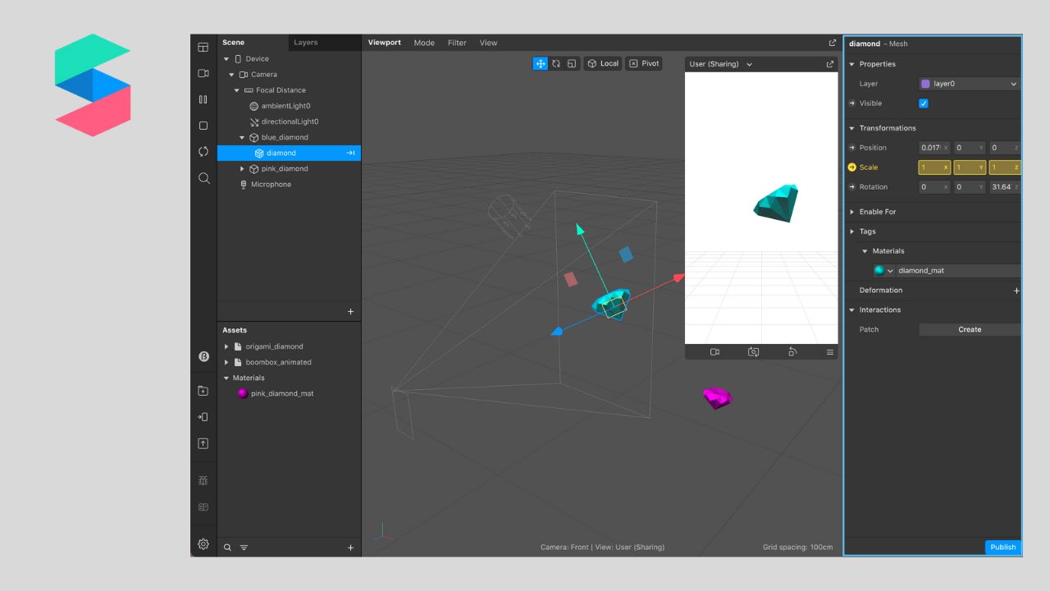Click the video camera icon in sidebar
The image size is (1050, 591).
tap(203, 73)
